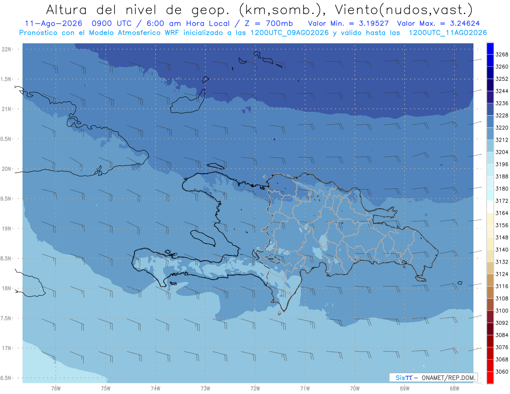Click longitude axis label '74W'
Image resolution: width=510 pixels, height=394 pixels.
point(156,388)
